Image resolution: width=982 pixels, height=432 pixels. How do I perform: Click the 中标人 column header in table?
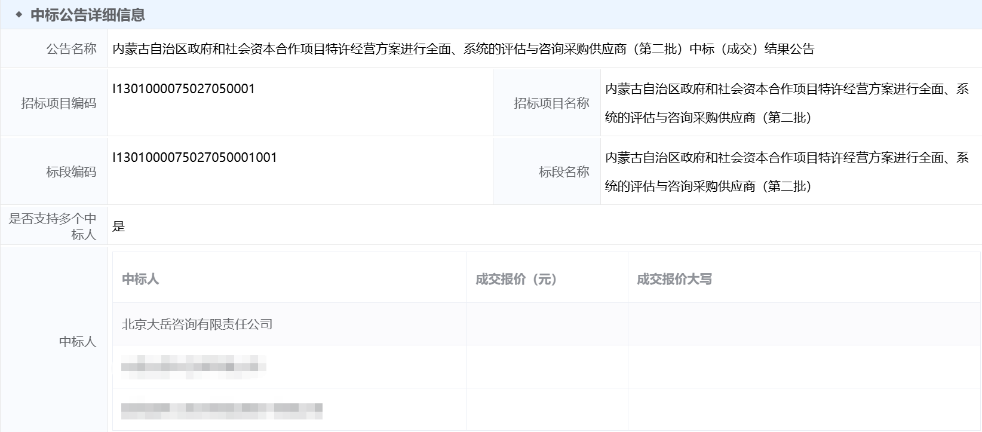pyautogui.click(x=140, y=279)
